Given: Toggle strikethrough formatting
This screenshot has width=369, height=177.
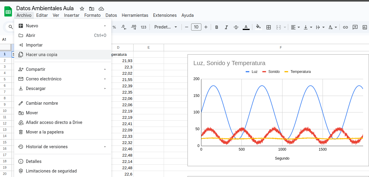Looking at the screenshot, I should pos(236,27).
